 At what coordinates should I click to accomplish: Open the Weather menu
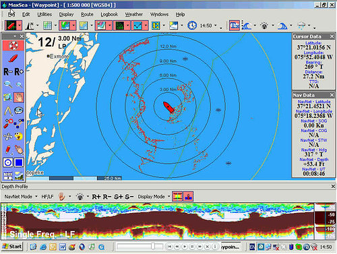tap(134, 14)
